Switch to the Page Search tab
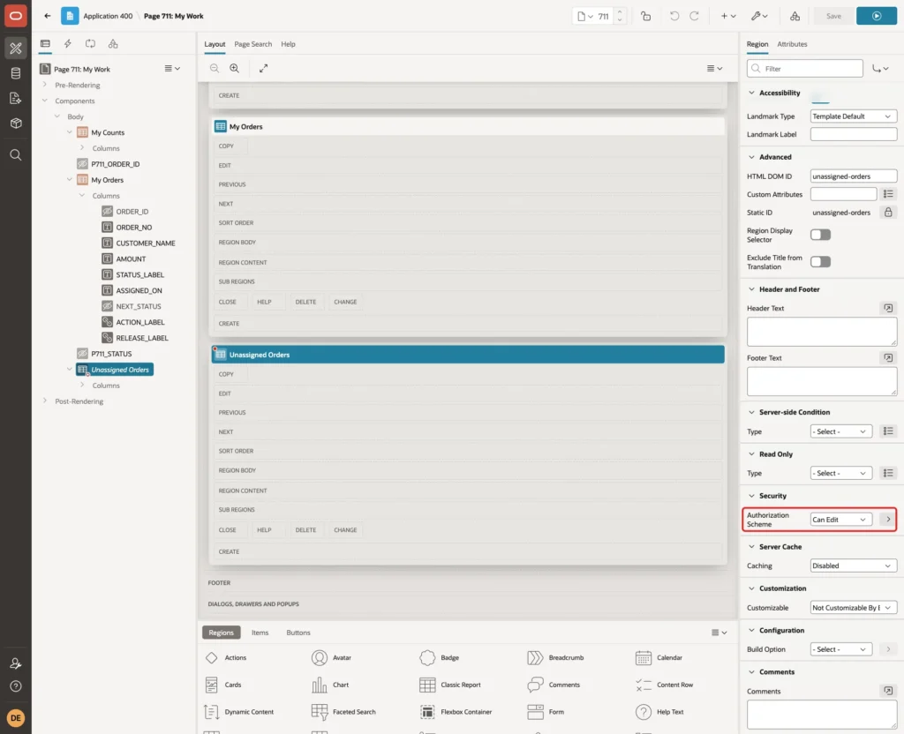 point(252,44)
